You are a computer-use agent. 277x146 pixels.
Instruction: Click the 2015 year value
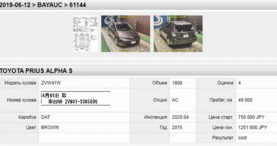(177, 127)
